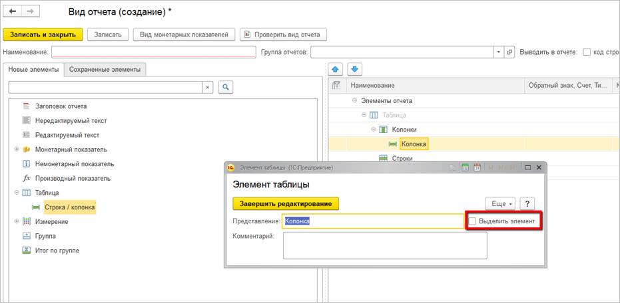The image size is (620, 303).
Task: Click the Монетарный показатель coins icon
Action: click(x=27, y=150)
